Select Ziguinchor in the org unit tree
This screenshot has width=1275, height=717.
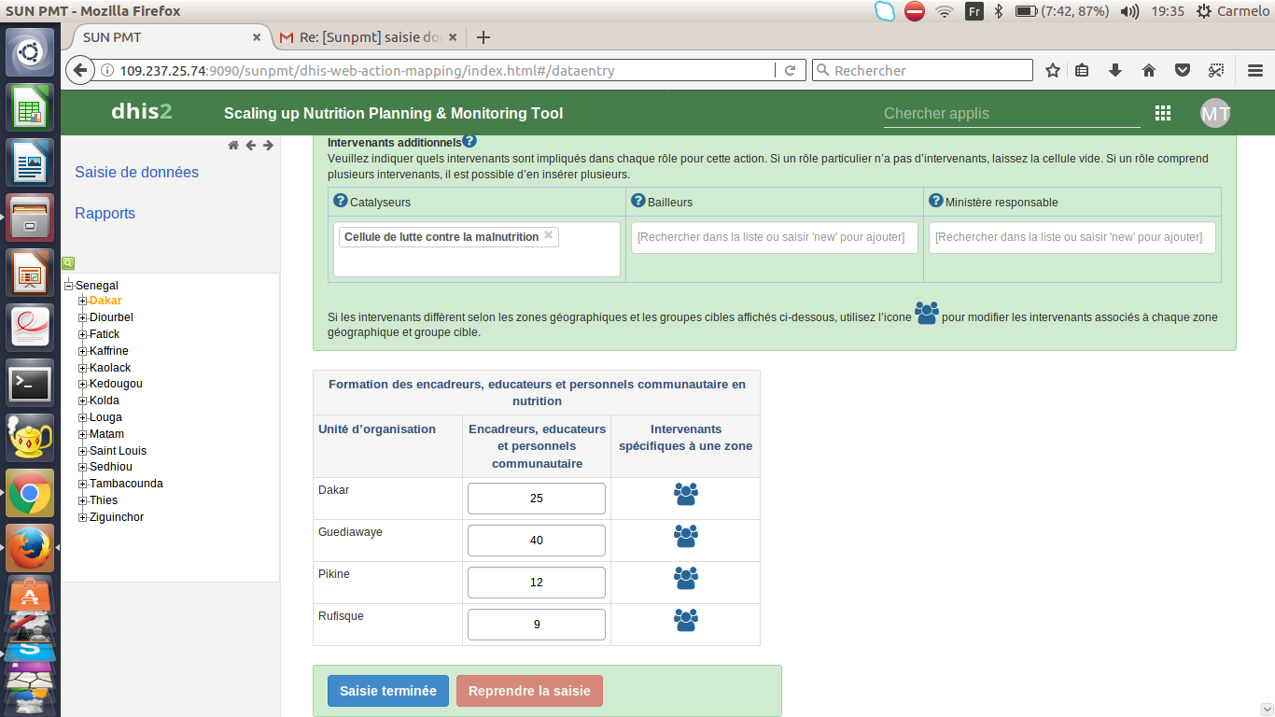coord(117,517)
